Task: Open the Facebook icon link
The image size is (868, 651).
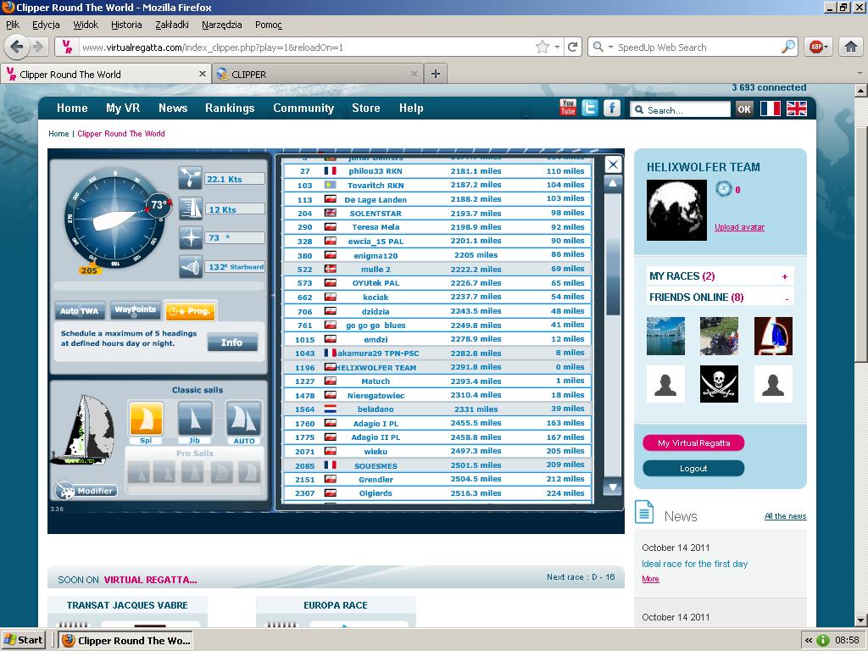Action: coord(611,108)
